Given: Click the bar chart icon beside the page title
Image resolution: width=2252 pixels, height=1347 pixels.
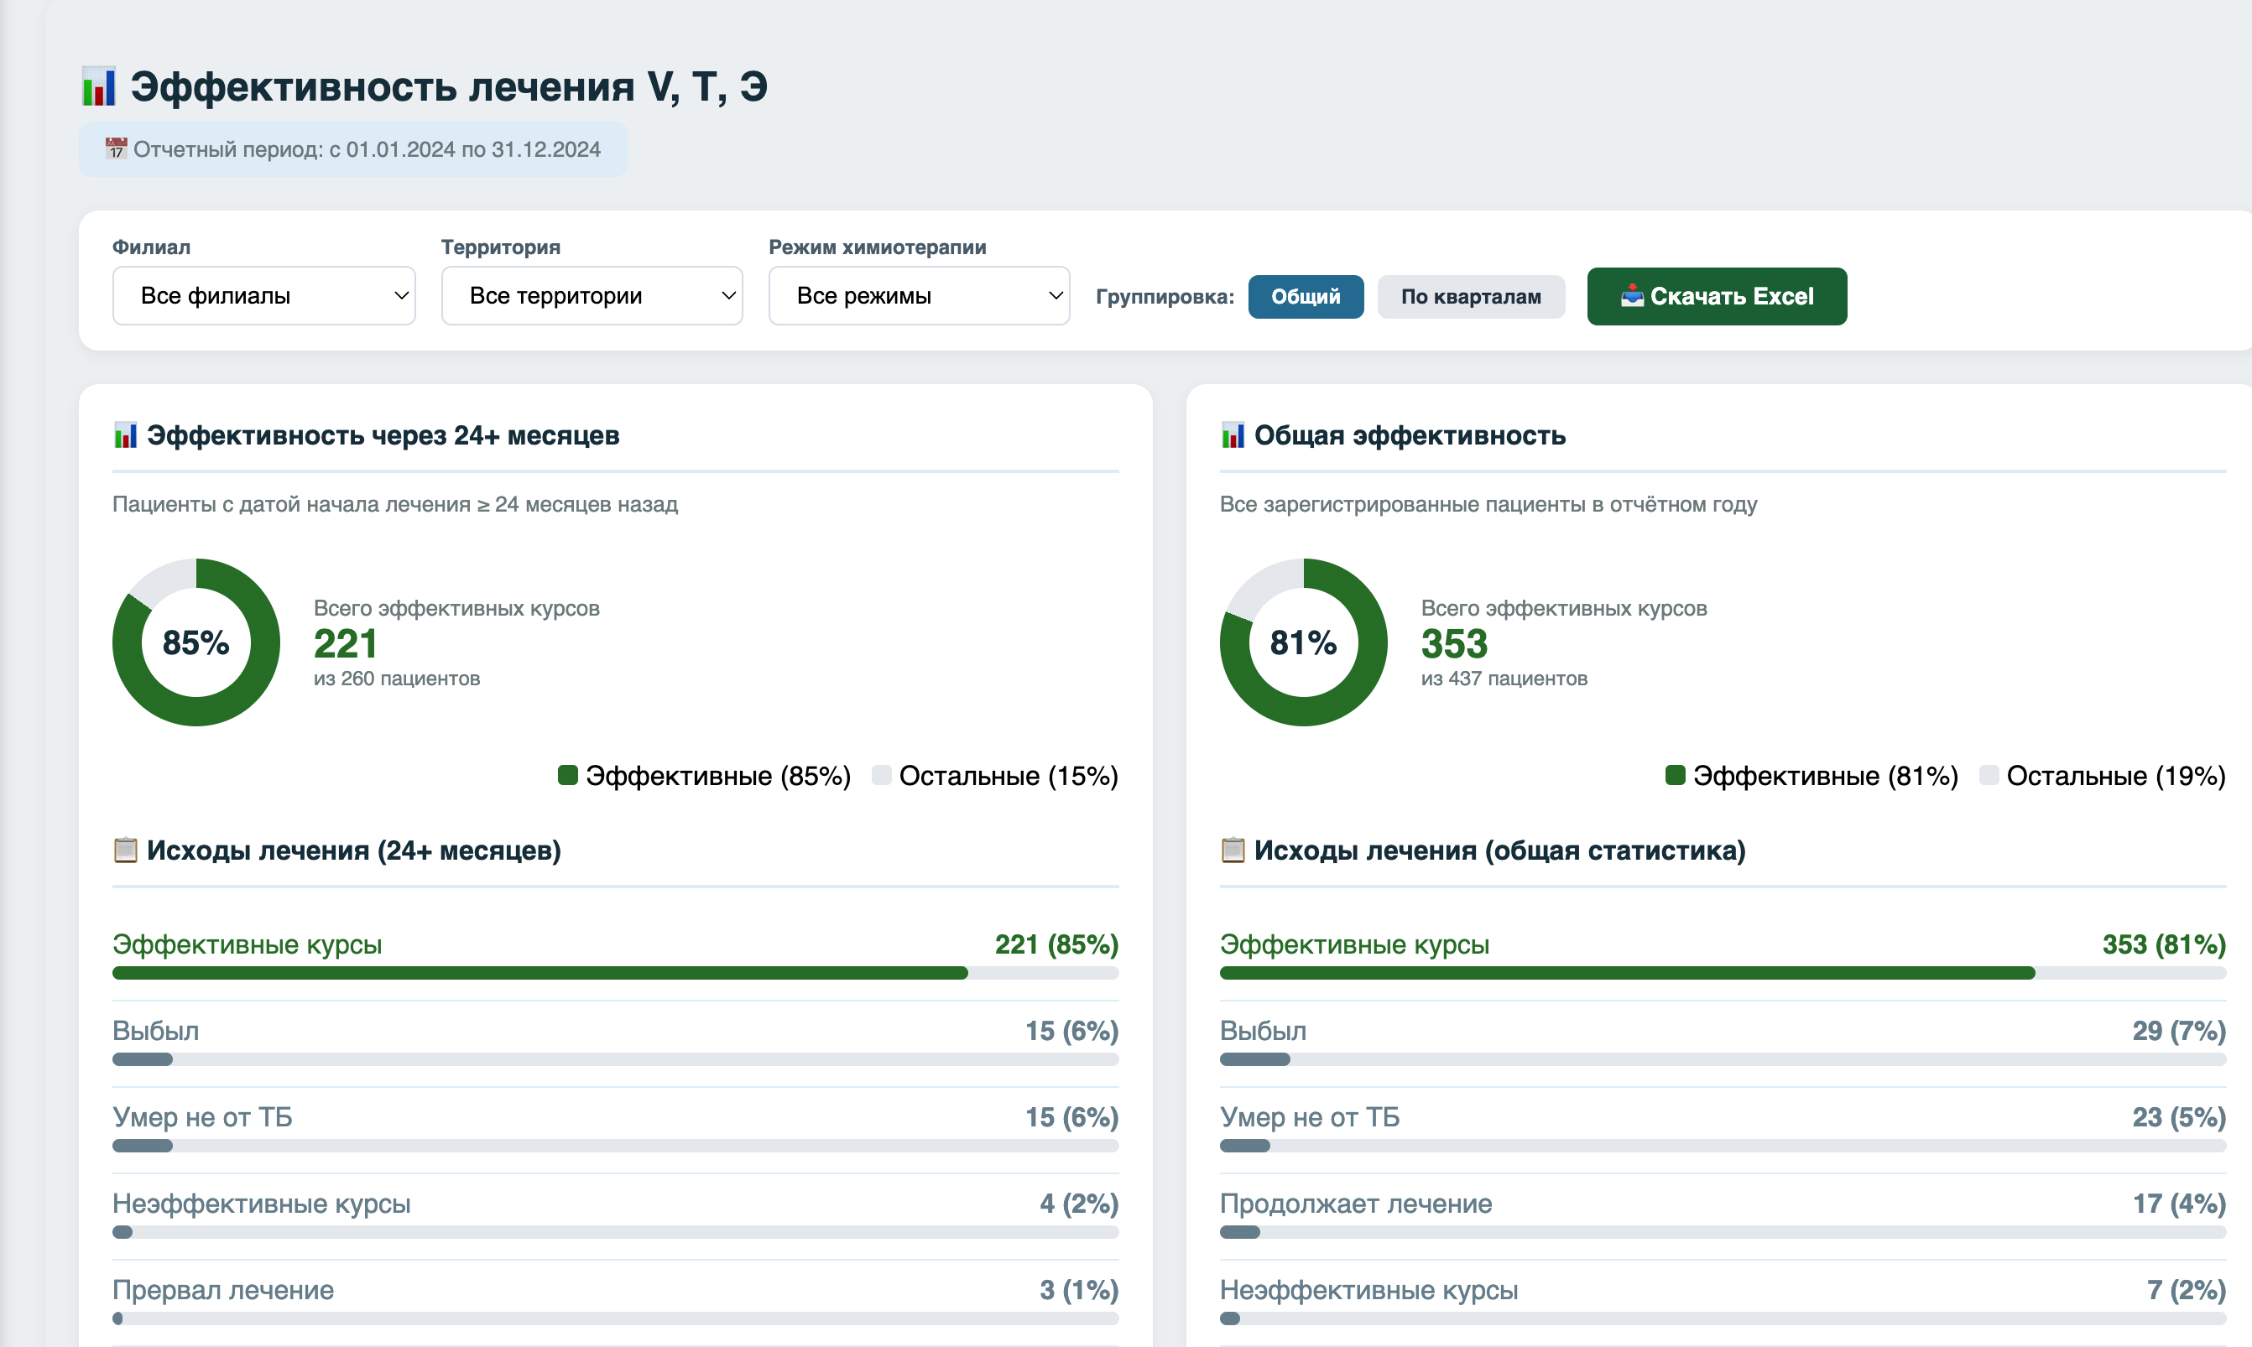Looking at the screenshot, I should [98, 86].
